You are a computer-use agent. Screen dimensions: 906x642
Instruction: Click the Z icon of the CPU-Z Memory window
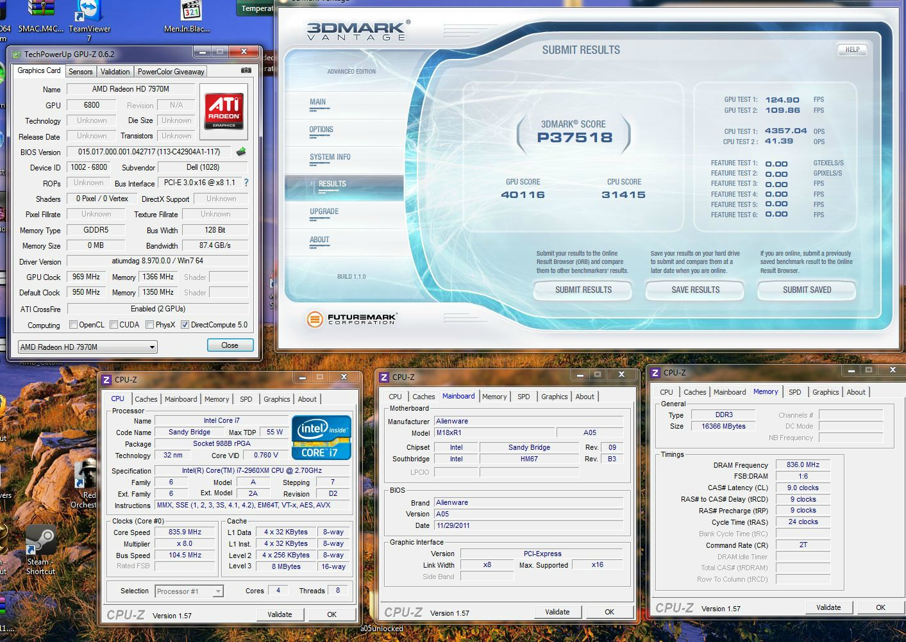655,372
